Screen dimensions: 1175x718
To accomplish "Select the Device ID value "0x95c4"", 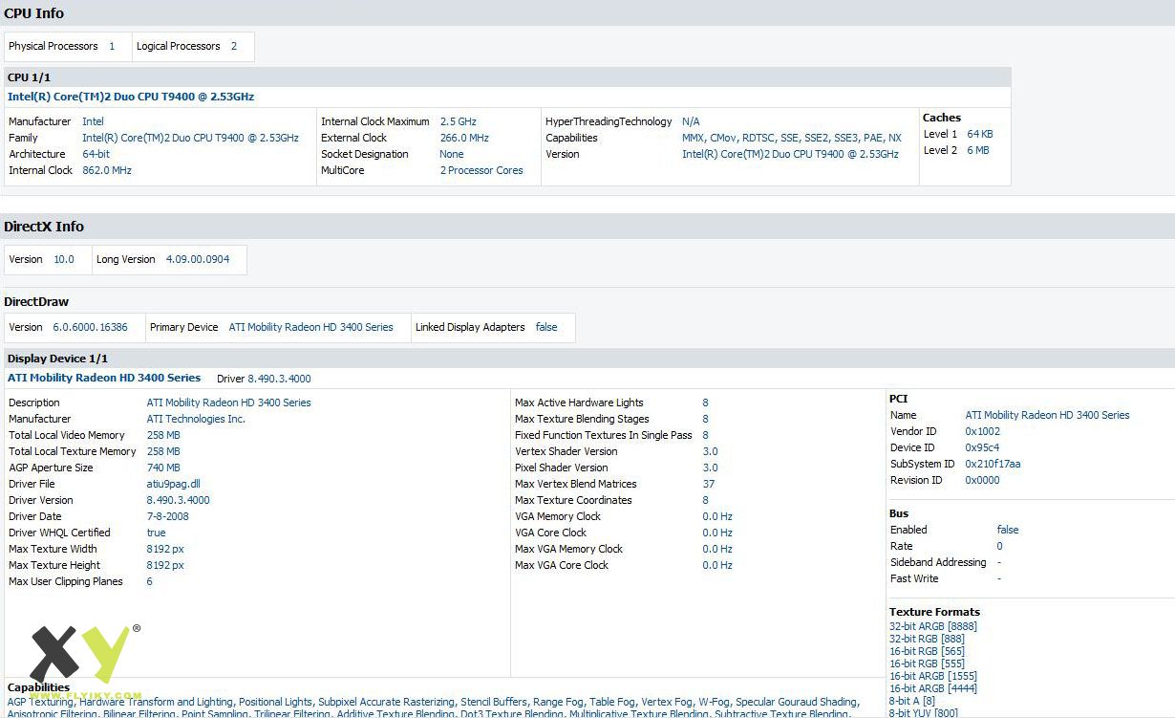I will [983, 447].
